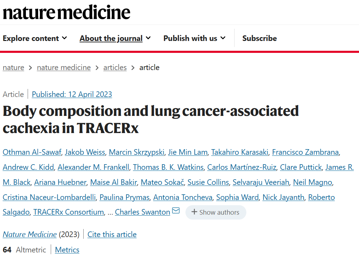Select author Takahiro Karasaki
This screenshot has width=359, height=257.
click(240, 152)
